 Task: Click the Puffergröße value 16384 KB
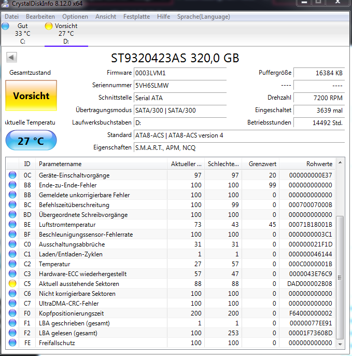click(319, 73)
